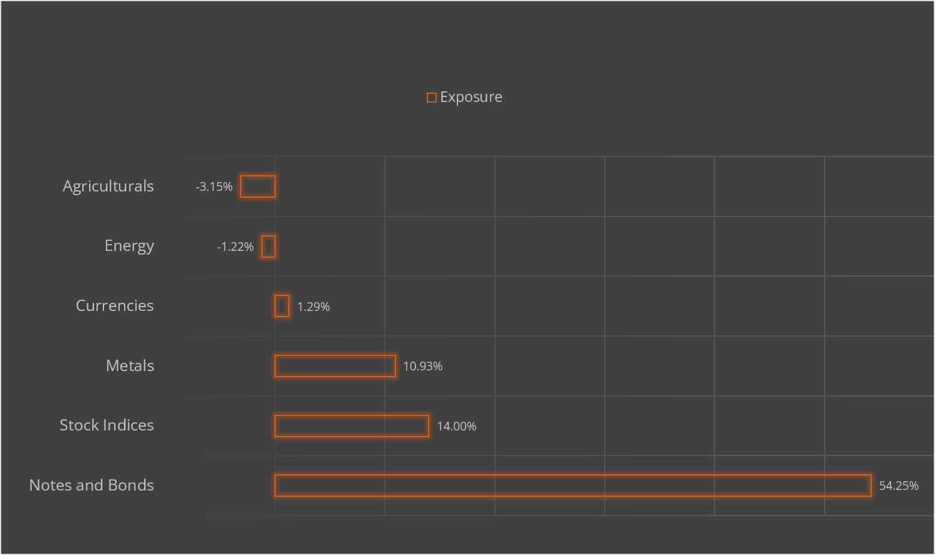Click the -3.15% data label
Image resolution: width=935 pixels, height=555 pixels.
click(214, 187)
